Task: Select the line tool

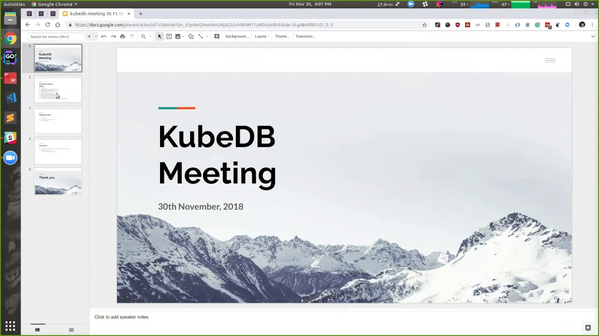Action: (201, 36)
